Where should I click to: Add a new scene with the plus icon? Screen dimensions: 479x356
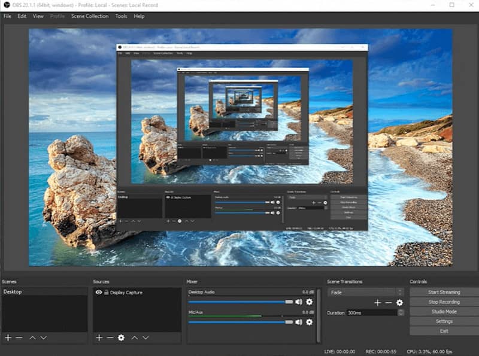tap(8, 338)
